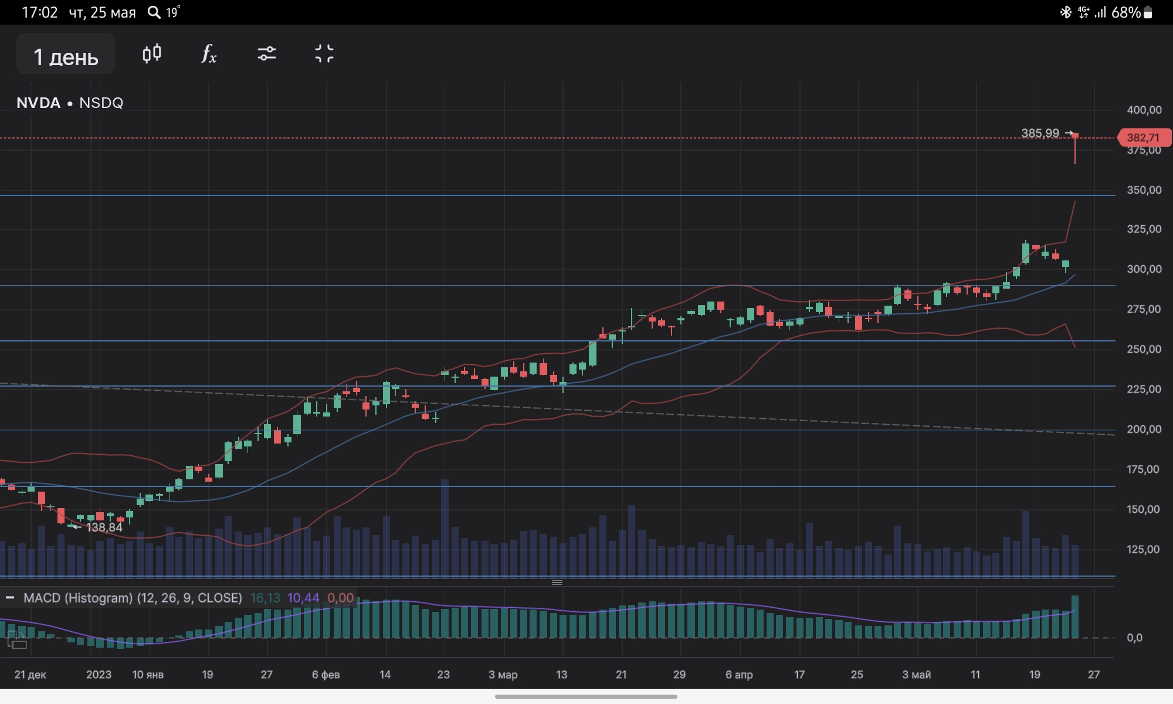
Task: Click the 385,99 high price label
Action: coord(1040,133)
